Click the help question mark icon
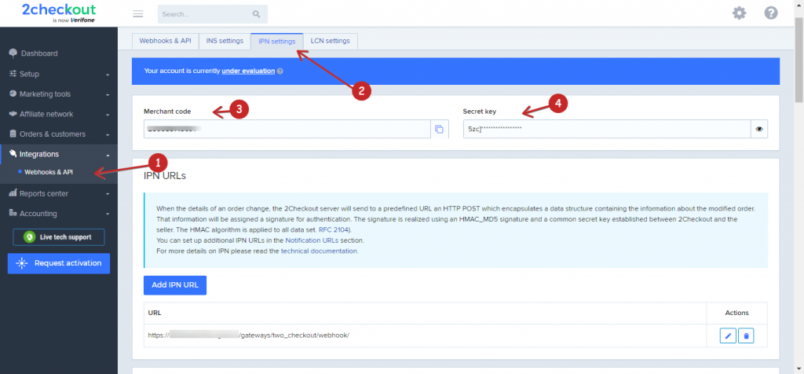Viewport: 804px width, 374px height. (x=770, y=13)
